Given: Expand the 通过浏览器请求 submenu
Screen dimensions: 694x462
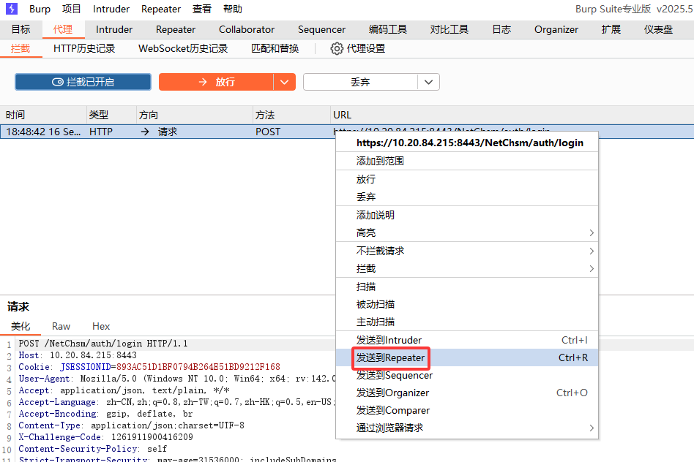Looking at the screenshot, I should coord(467,428).
